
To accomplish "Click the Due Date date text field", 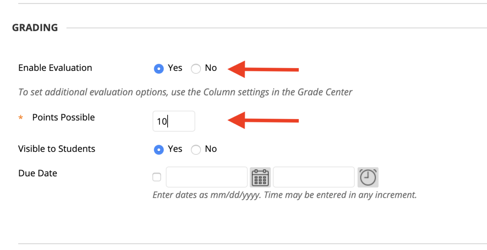I will [207, 177].
